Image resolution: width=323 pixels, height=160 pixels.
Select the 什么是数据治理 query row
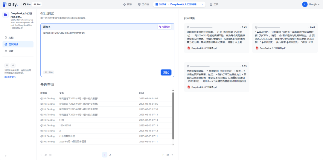coord(106,136)
